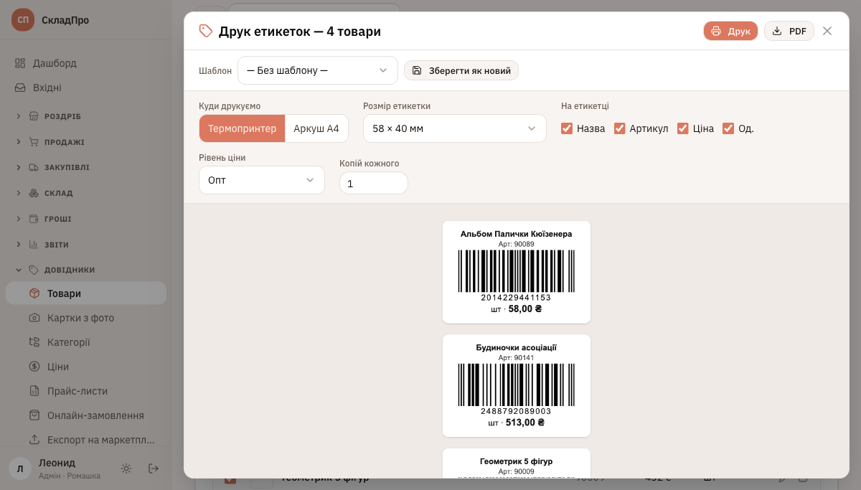Viewport: 861px width, 490px height.
Task: Click the Картки з фото camera icon
Action: coord(34,318)
